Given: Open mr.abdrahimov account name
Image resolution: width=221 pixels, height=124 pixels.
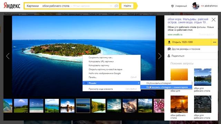Looking at the screenshot, I should pos(209,6).
